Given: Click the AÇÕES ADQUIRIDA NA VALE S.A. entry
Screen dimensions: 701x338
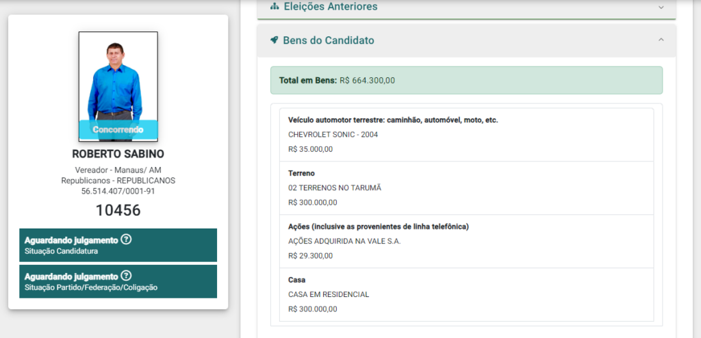Looking at the screenshot, I should [344, 241].
